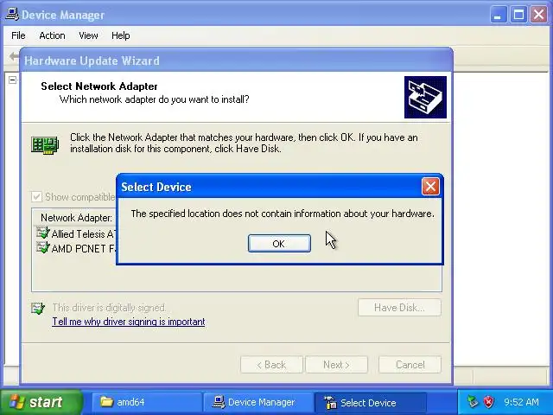Switch to Device Manager on the taskbar
553x415 pixels.
tap(257, 402)
